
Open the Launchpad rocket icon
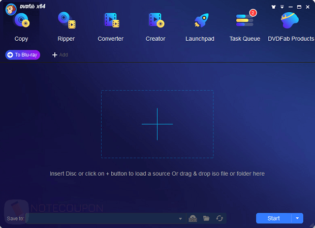202,20
